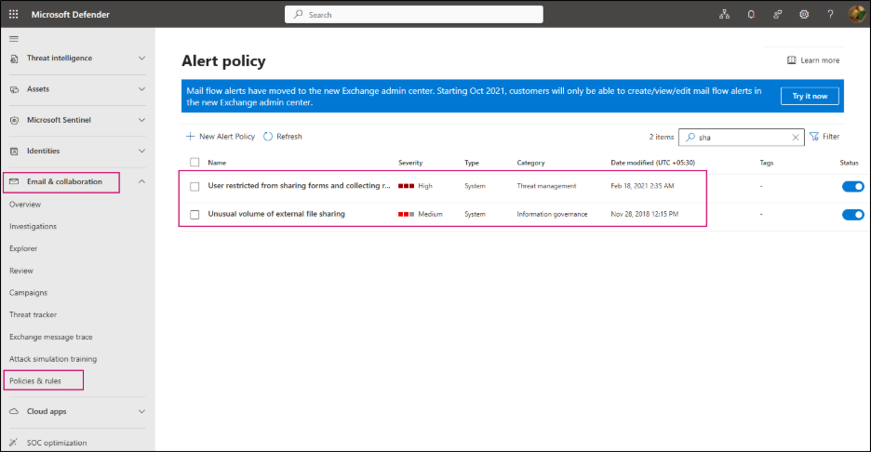Click the Refresh label
This screenshot has height=452, width=871.
click(x=288, y=137)
